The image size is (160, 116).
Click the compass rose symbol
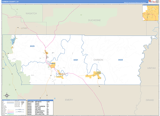(x=7, y=96)
